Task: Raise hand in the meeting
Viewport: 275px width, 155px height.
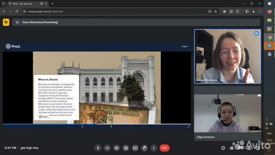Action: (x=144, y=148)
